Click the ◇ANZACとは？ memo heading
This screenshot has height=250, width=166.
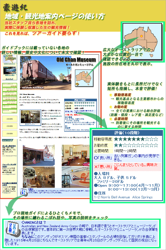tap(34, 222)
